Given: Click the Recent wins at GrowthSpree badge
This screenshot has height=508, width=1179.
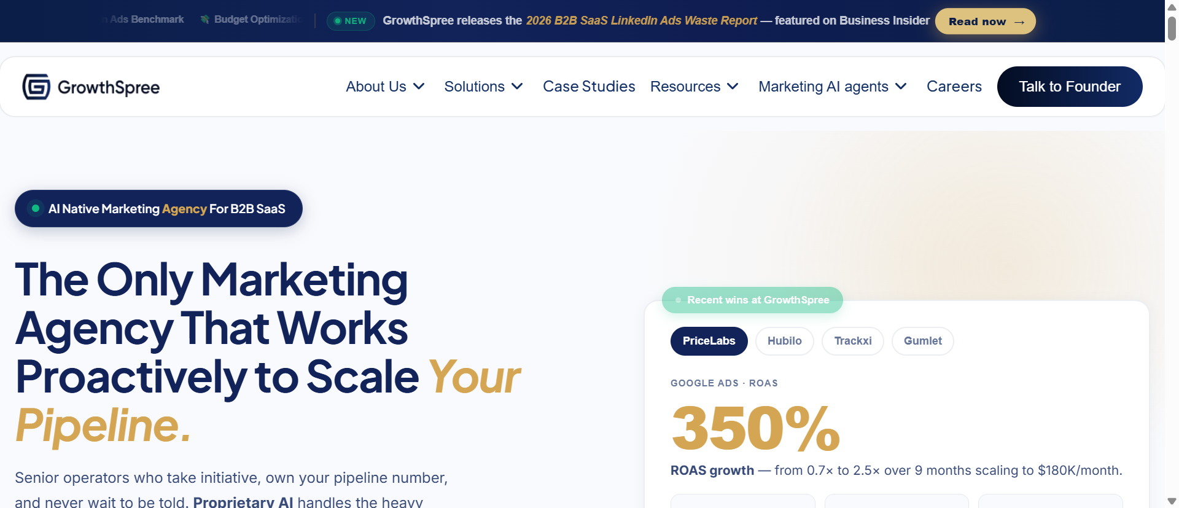Looking at the screenshot, I should click(x=752, y=300).
